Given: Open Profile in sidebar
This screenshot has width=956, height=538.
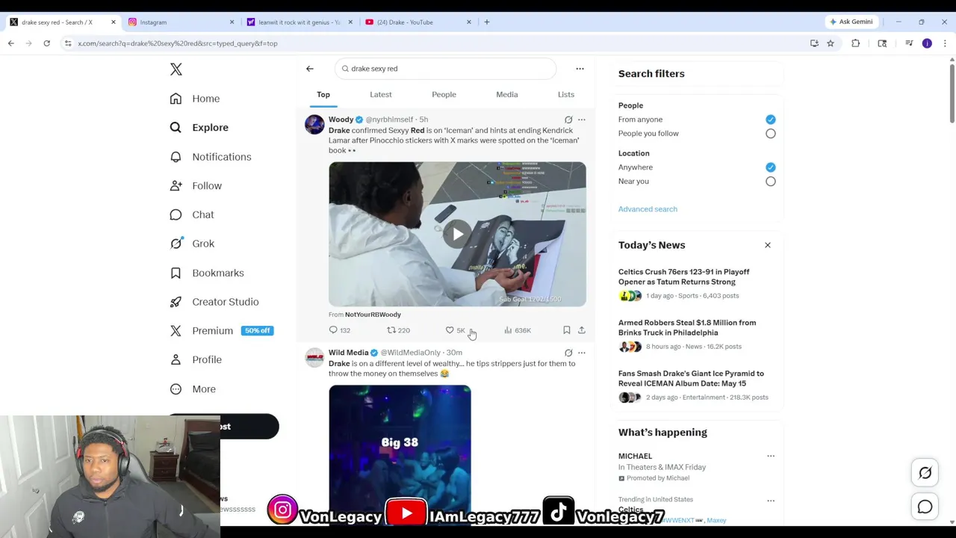Looking at the screenshot, I should [195, 359].
